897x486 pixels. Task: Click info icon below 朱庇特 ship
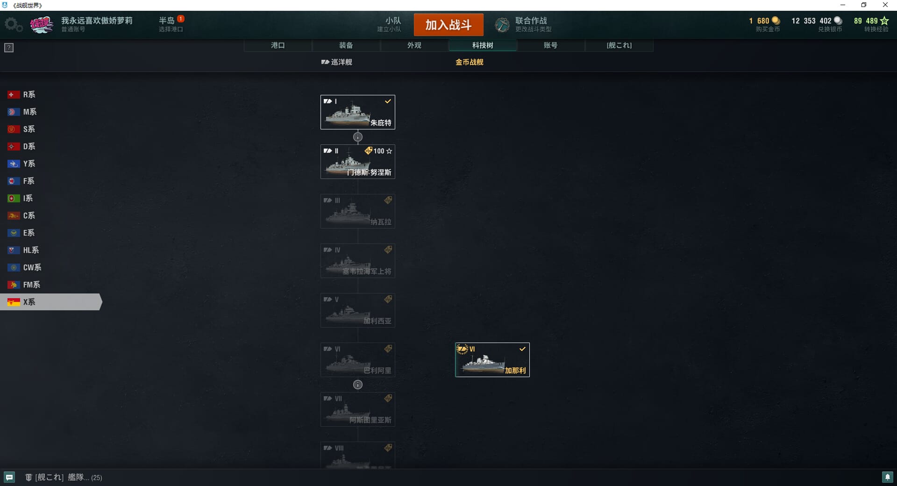pyautogui.click(x=358, y=137)
